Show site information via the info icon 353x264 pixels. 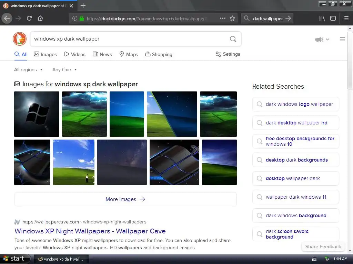coord(74,19)
